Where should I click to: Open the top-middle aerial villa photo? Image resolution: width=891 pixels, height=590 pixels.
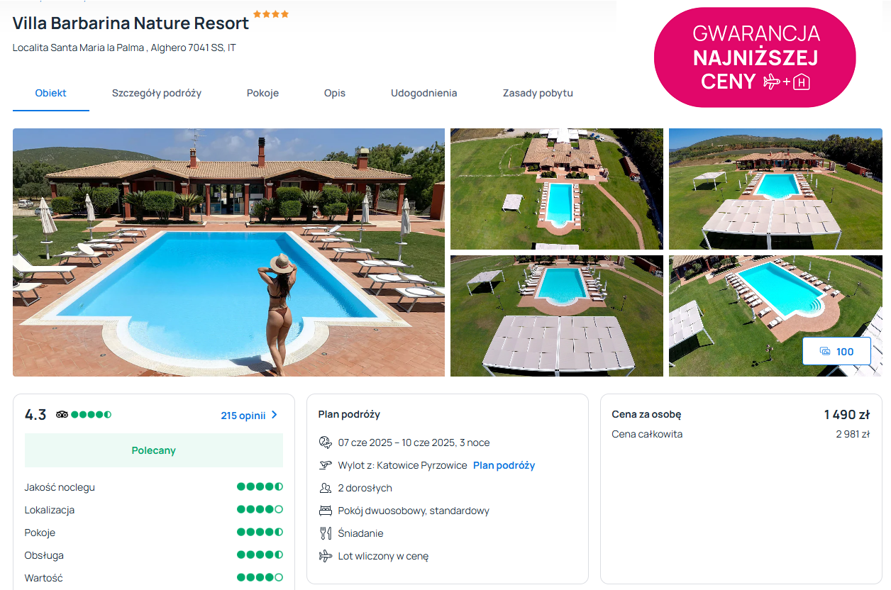pyautogui.click(x=557, y=189)
